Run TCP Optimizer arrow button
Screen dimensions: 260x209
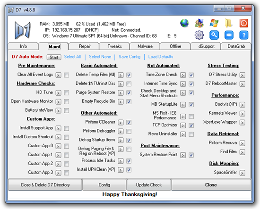(x=183, y=125)
